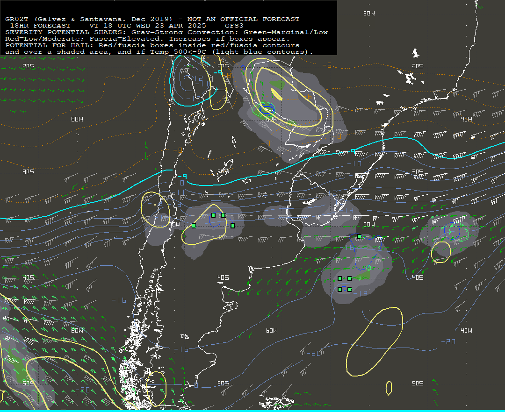The height and width of the screenshot is (412, 505).
Task: Click the orange "-7" contour label
Action: point(266,143)
